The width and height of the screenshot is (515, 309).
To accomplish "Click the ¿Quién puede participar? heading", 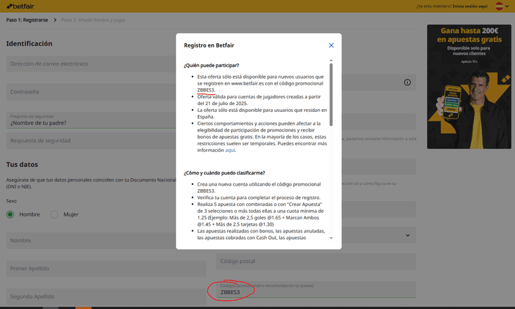I will 211,65.
